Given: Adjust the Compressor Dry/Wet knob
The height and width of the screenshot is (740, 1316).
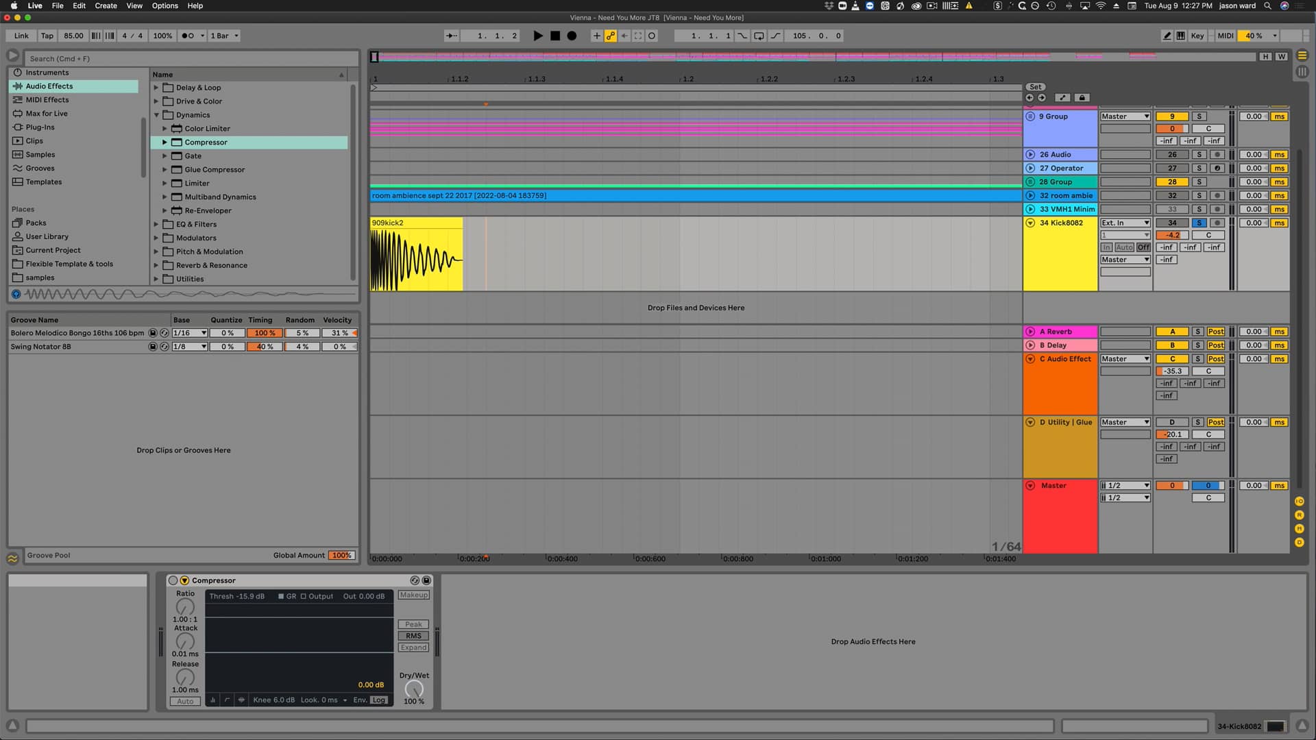Looking at the screenshot, I should (x=414, y=689).
